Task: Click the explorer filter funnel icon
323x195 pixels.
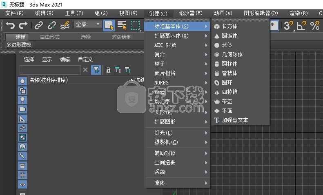Action: (96, 70)
